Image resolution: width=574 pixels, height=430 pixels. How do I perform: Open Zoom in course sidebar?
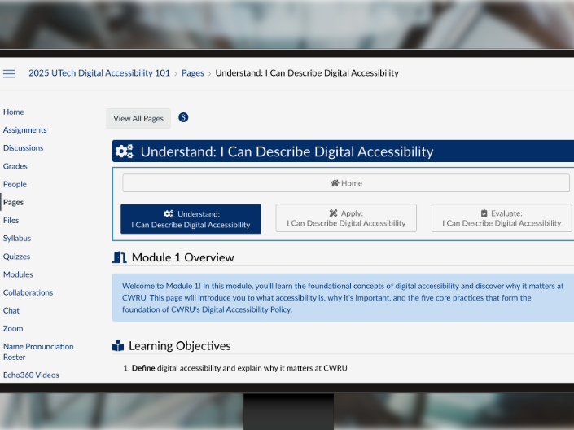point(13,328)
